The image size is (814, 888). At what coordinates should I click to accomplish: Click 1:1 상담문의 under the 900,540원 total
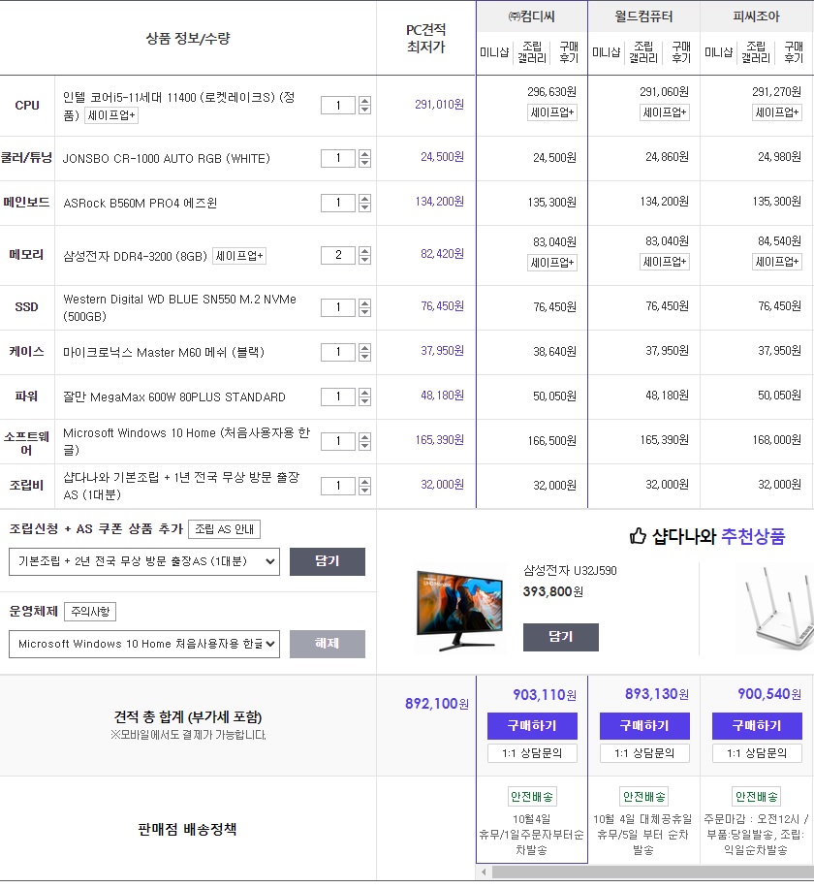click(757, 753)
